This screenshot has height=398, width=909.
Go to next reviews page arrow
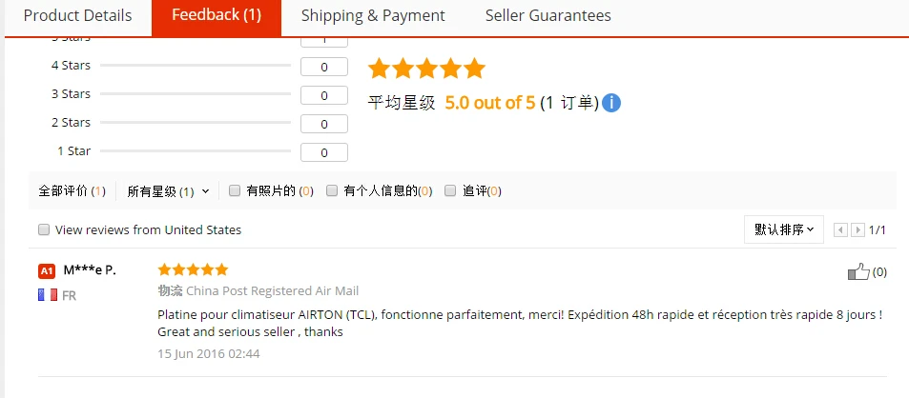coord(857,229)
